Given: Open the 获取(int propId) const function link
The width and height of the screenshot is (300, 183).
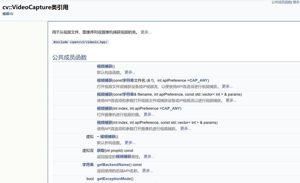Looking at the screenshot, I should [101, 150].
